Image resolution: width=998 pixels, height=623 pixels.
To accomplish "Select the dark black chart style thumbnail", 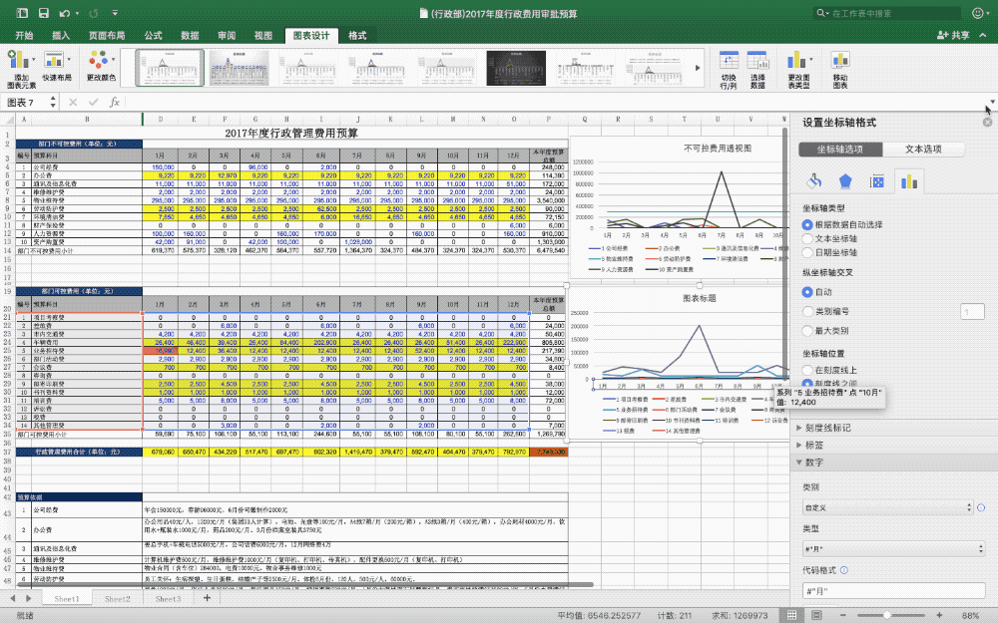I will pyautogui.click(x=516, y=68).
